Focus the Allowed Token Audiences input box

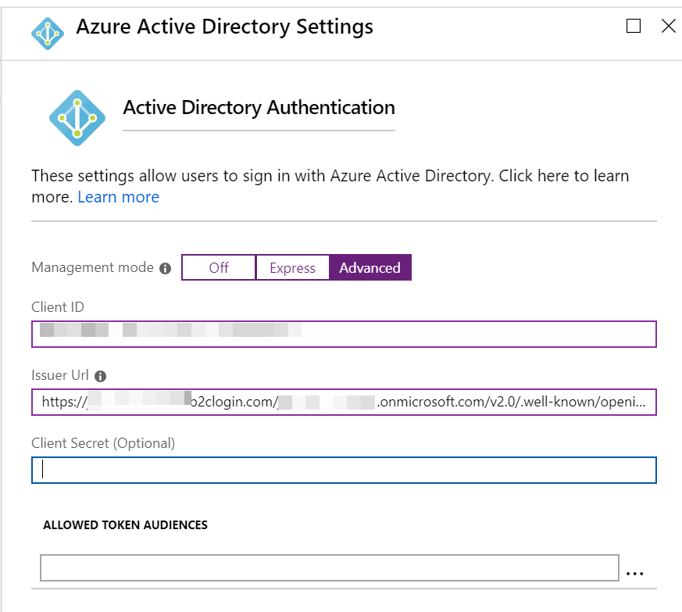329,567
